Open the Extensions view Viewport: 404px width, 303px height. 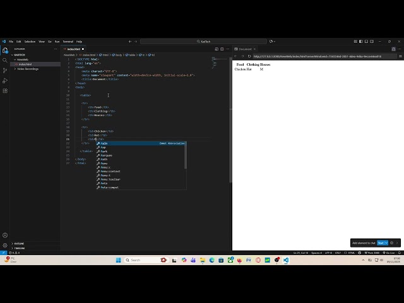(5, 91)
